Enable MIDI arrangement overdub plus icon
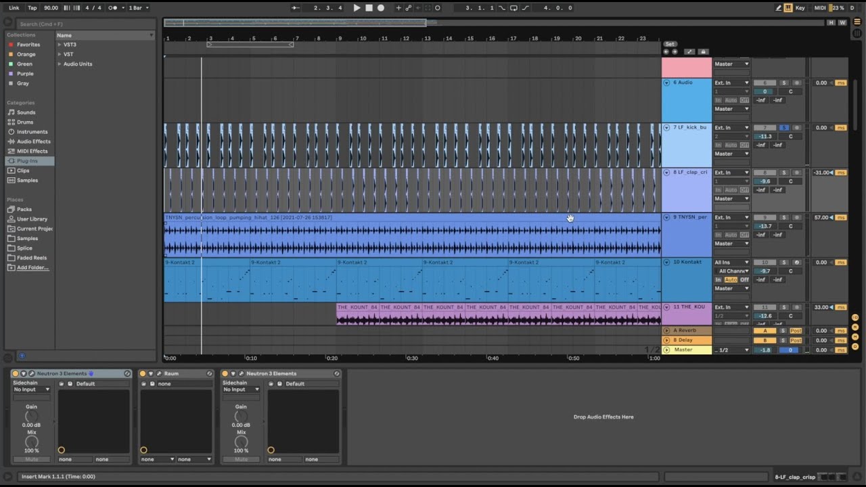The width and height of the screenshot is (866, 487). [x=398, y=8]
